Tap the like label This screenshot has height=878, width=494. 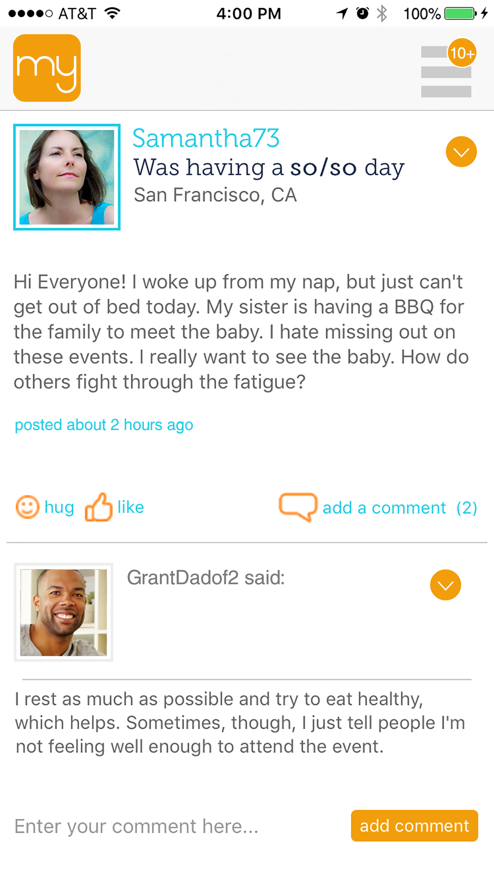[130, 507]
